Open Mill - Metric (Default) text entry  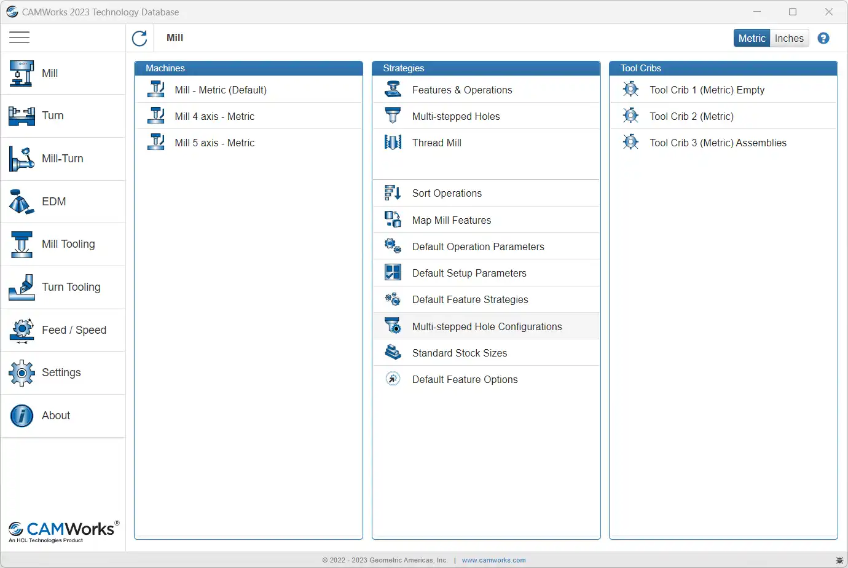click(221, 90)
